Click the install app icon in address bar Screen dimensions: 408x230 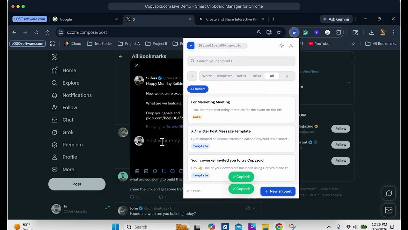pyautogui.click(x=269, y=32)
